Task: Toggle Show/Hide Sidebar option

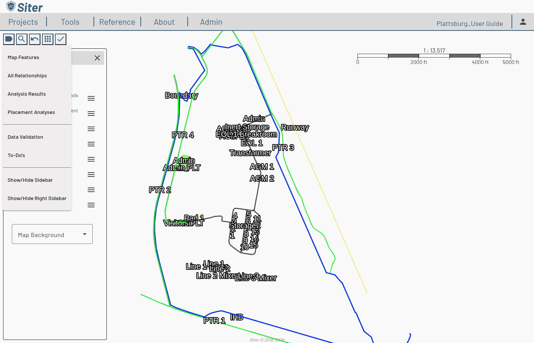Action: pos(37,180)
